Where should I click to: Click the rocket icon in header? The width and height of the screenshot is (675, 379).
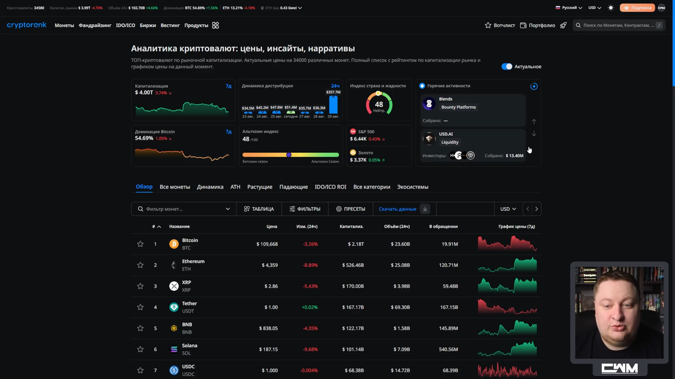563,25
